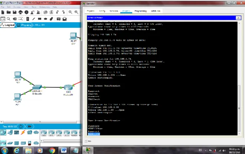This screenshot has height=154, width=245.
Task: Open the Help menu
Action: 55,7
